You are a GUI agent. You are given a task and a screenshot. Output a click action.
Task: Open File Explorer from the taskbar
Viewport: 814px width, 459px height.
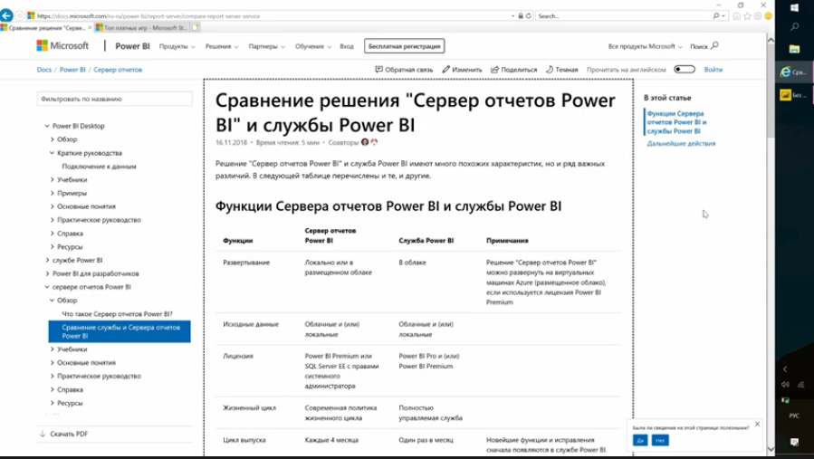tap(794, 49)
